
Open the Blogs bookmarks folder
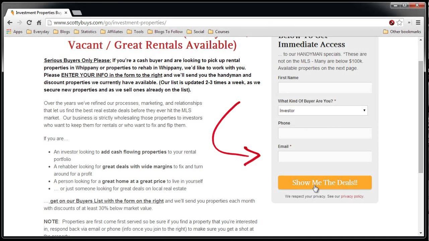pyautogui.click(x=62, y=31)
